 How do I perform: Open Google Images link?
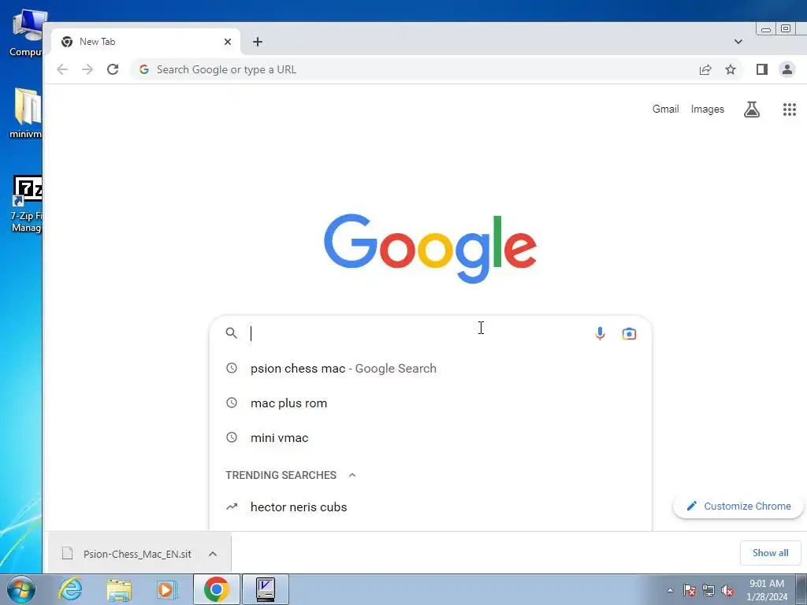707,109
